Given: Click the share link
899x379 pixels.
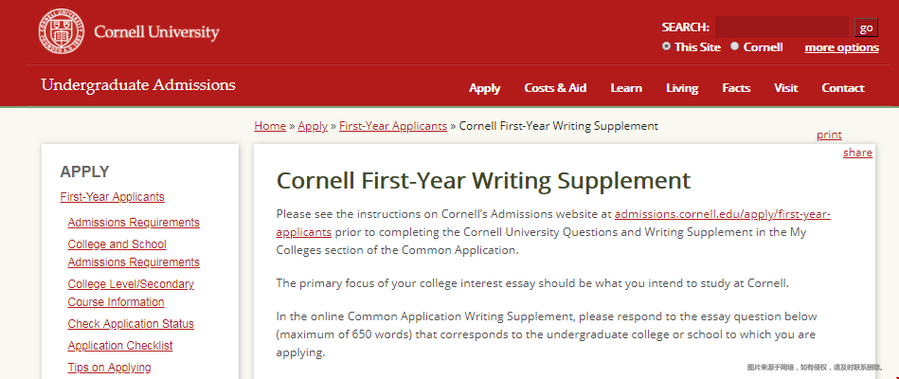Looking at the screenshot, I should click(x=857, y=153).
